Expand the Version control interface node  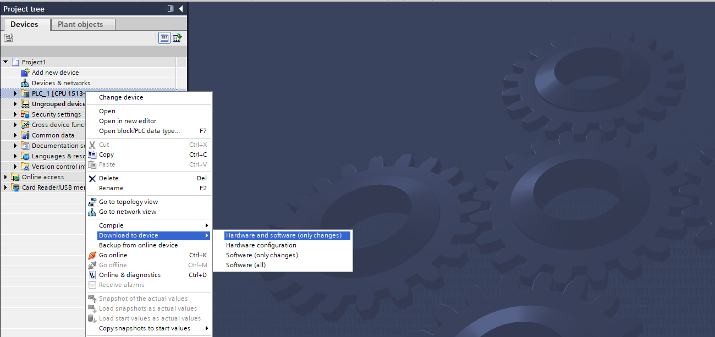click(x=15, y=167)
